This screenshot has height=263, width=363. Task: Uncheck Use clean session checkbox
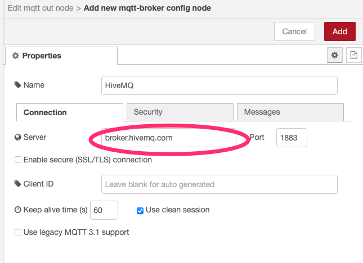coord(140,210)
